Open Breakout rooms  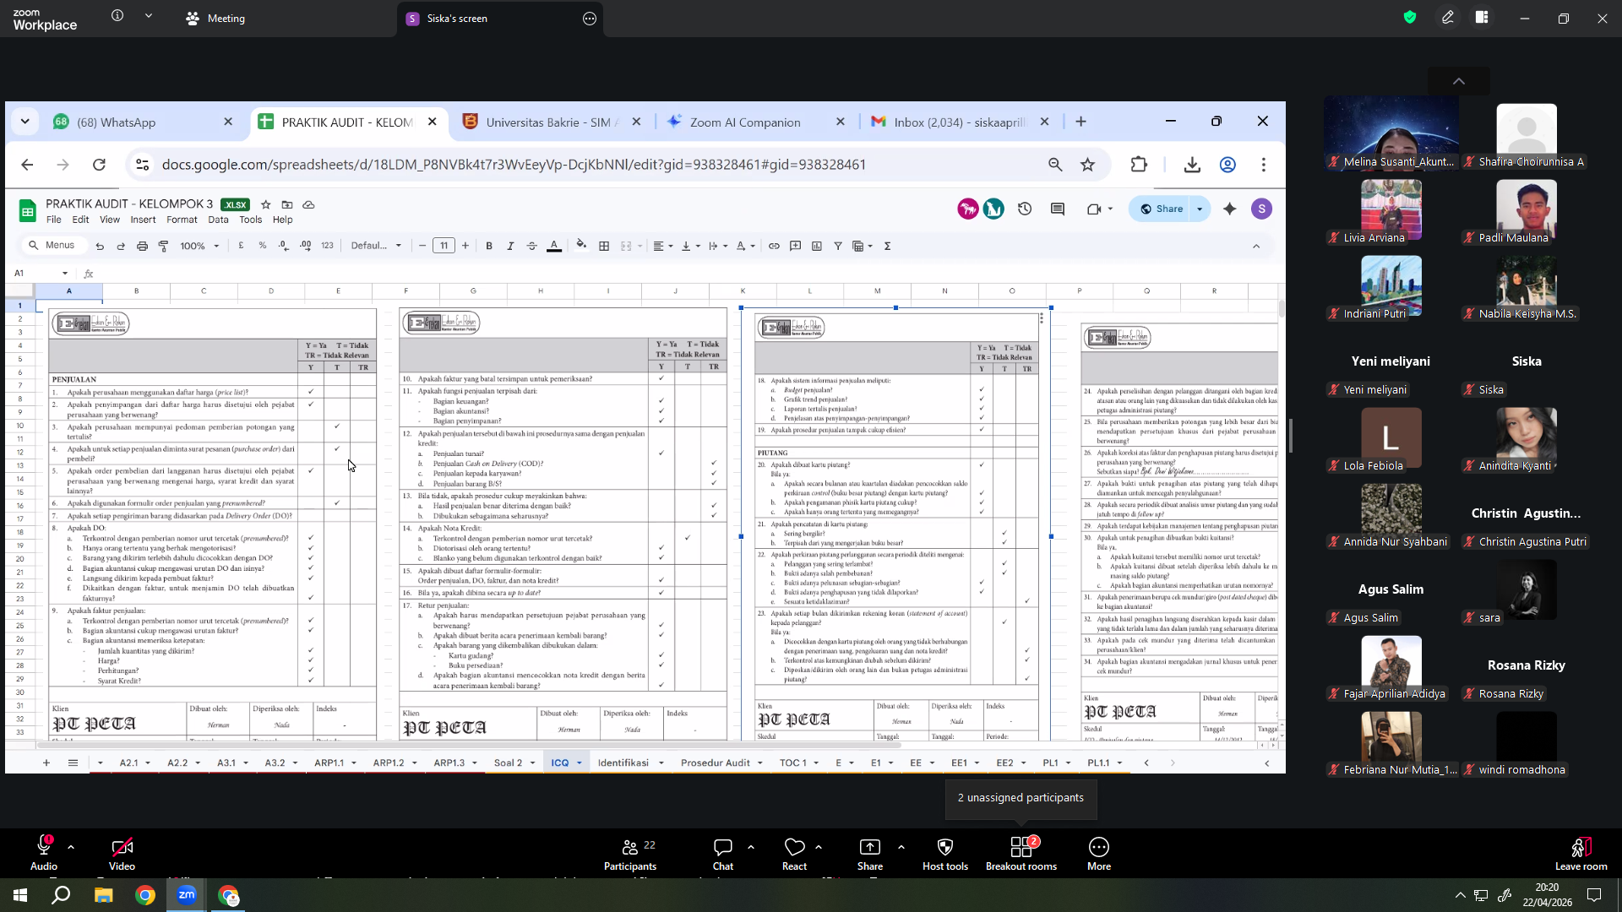point(1021,853)
